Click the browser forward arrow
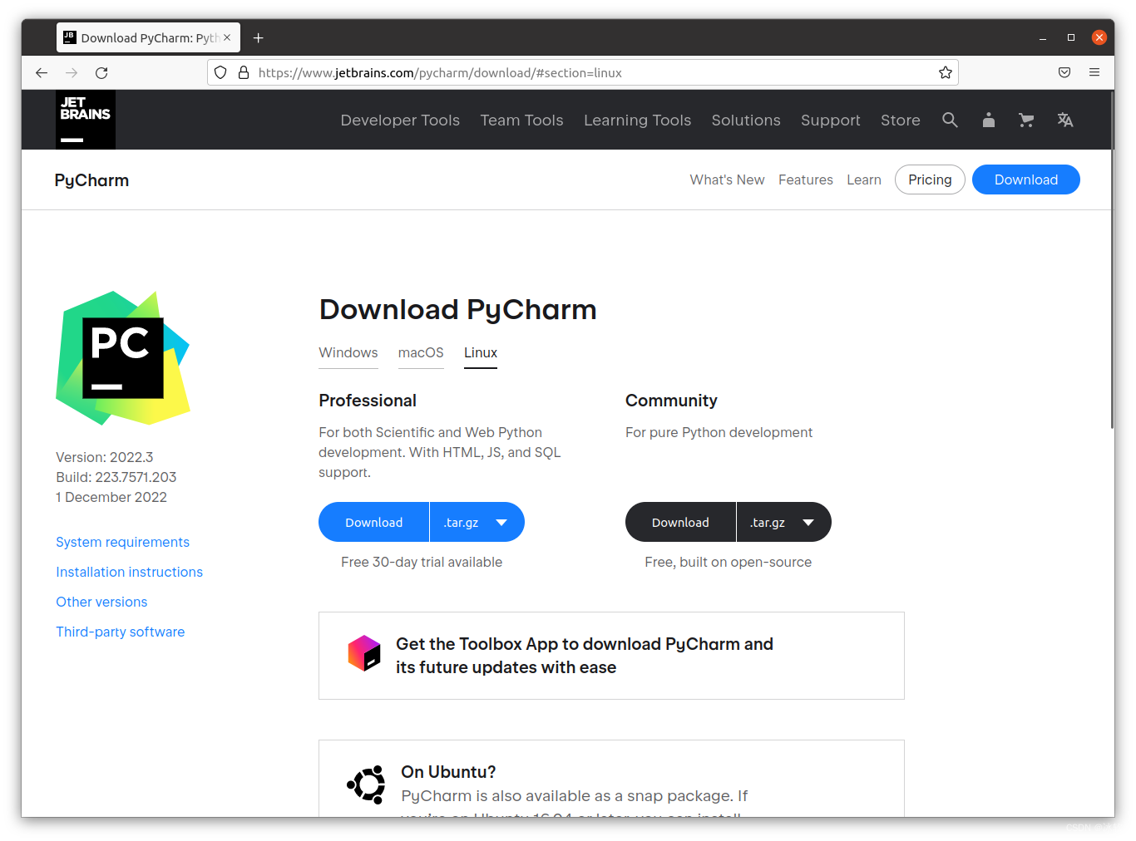Viewport: 1136px width, 841px height. click(72, 73)
